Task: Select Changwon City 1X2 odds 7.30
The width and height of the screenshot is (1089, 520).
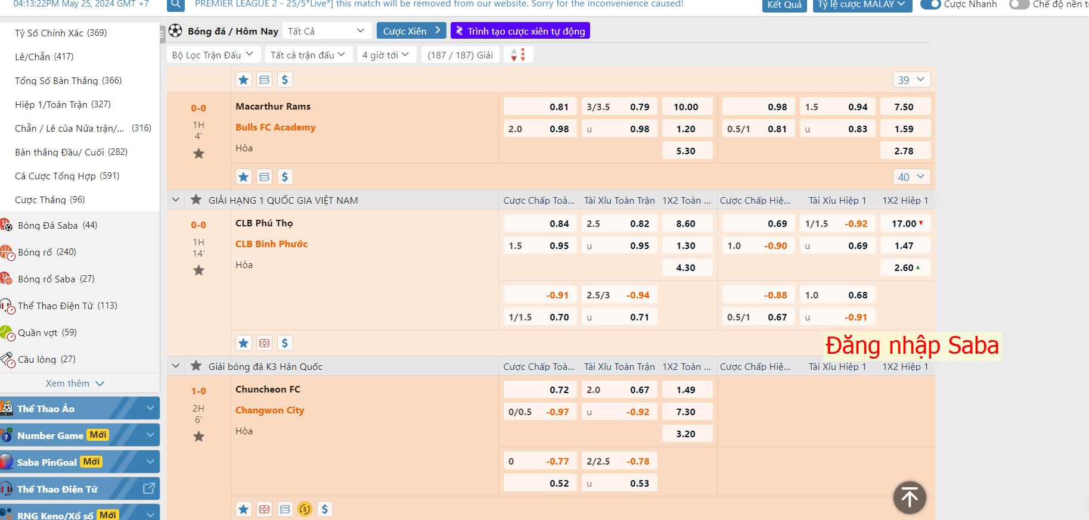Action: click(687, 412)
